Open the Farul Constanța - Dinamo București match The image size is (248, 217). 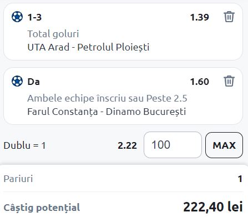tap(107, 112)
